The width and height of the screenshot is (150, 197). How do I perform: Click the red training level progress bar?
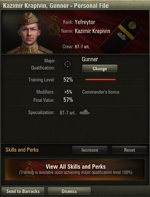(x=100, y=80)
